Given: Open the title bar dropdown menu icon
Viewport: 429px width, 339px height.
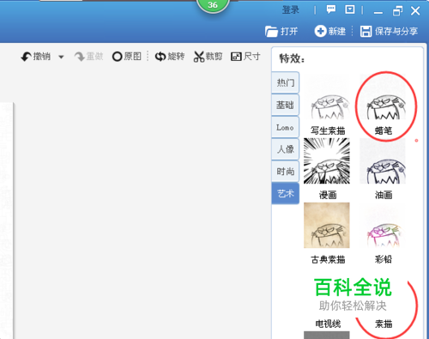Looking at the screenshot, I should tap(350, 9).
